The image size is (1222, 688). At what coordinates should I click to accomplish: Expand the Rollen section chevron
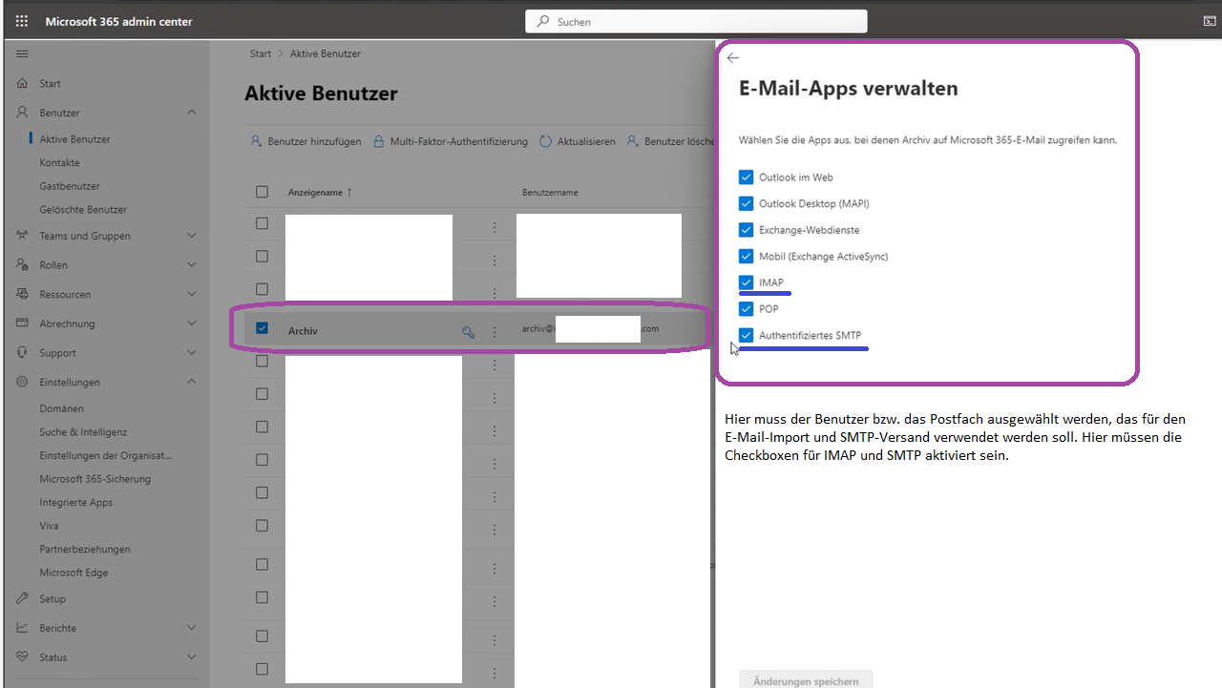tap(192, 265)
